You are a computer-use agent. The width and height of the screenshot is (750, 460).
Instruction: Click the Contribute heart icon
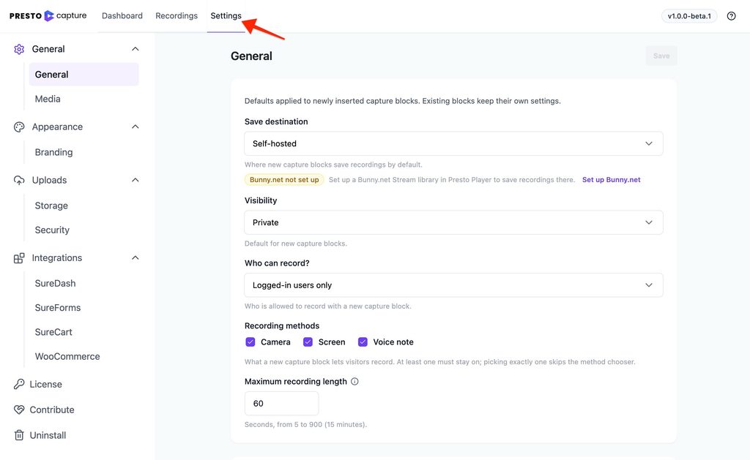click(x=19, y=410)
